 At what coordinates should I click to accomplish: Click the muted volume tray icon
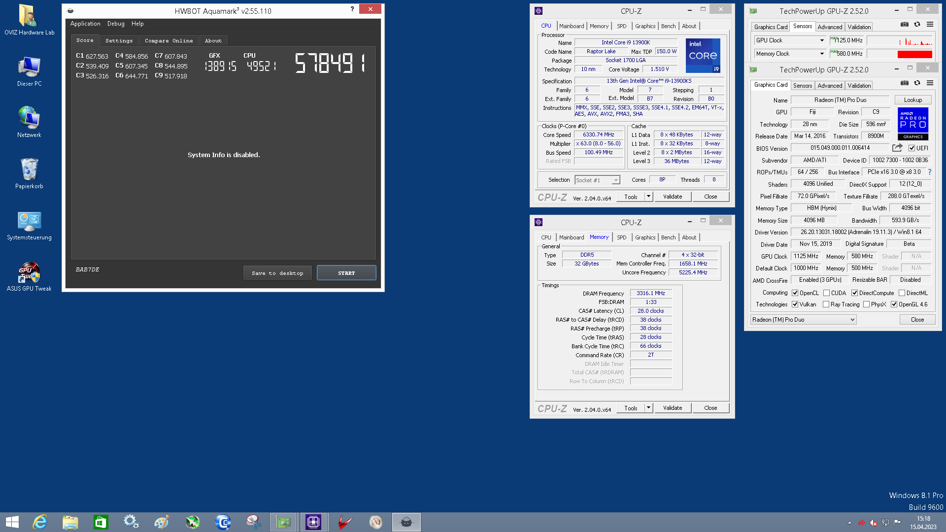(x=873, y=523)
